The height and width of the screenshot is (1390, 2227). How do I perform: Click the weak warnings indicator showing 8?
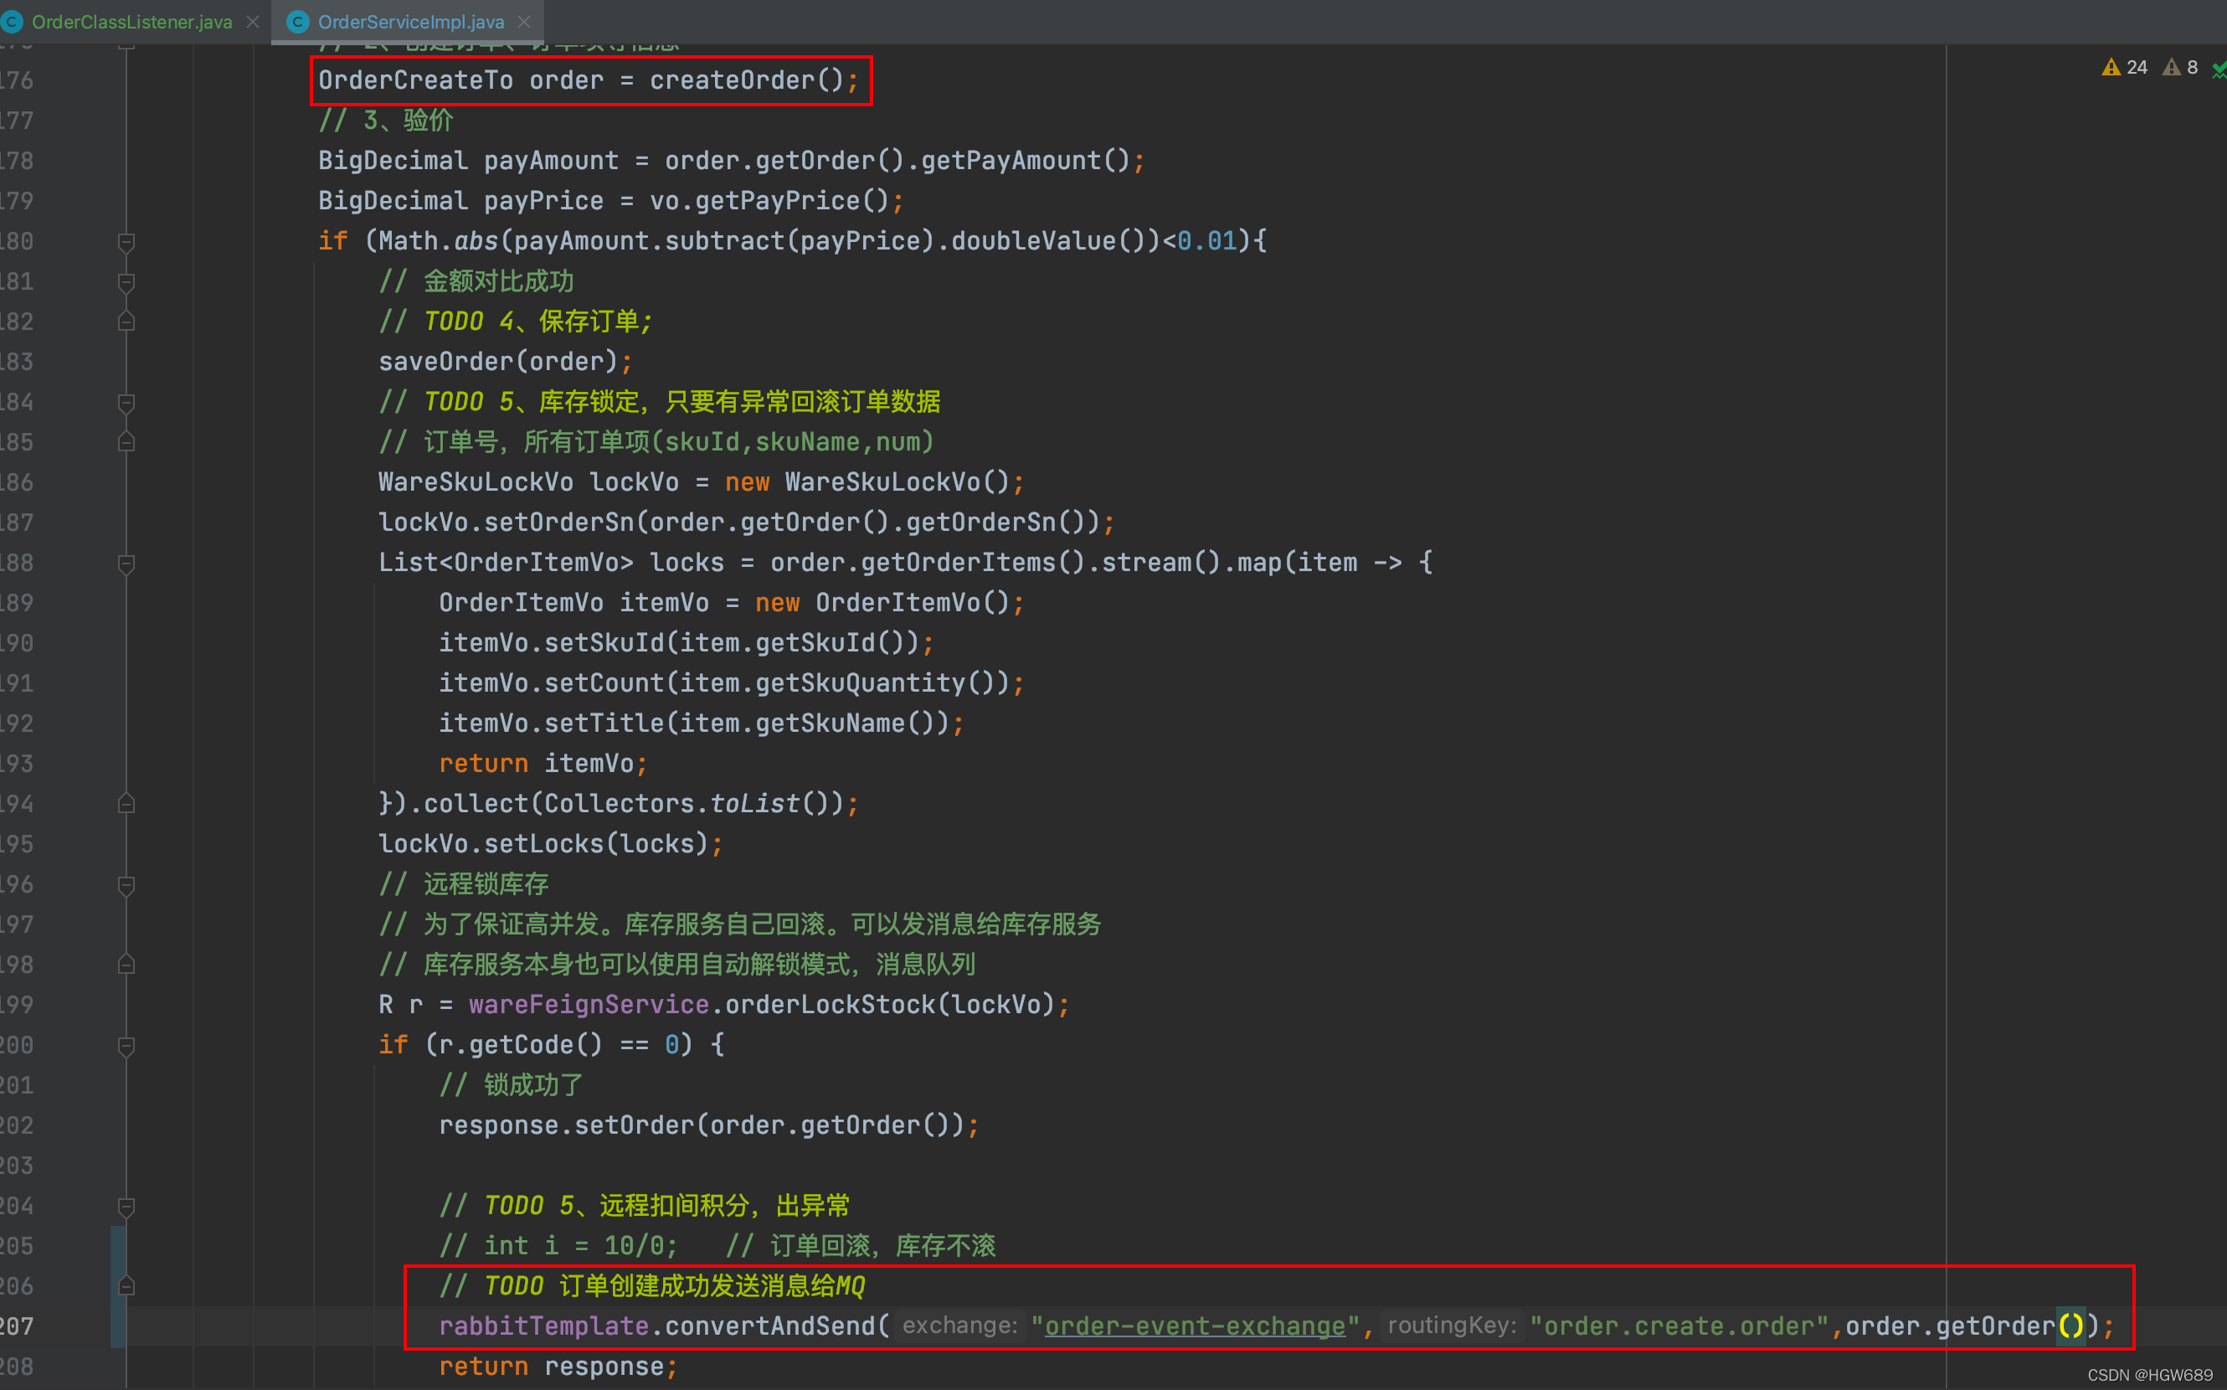[x=2179, y=67]
